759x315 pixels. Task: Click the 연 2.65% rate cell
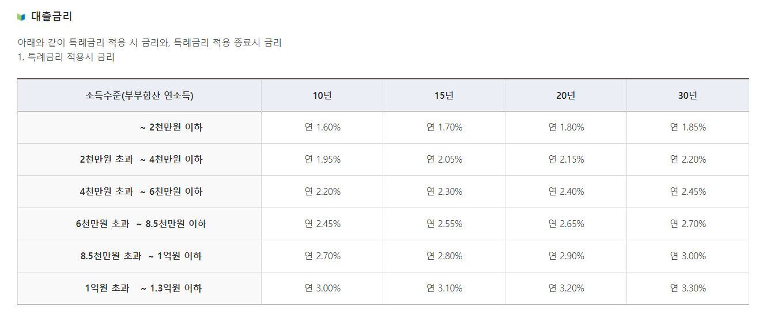[x=566, y=224]
